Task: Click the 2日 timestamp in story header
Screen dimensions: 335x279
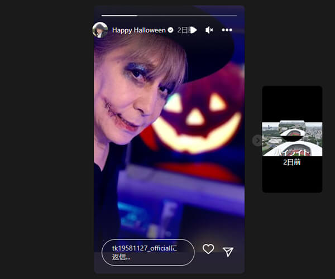Action: [184, 30]
